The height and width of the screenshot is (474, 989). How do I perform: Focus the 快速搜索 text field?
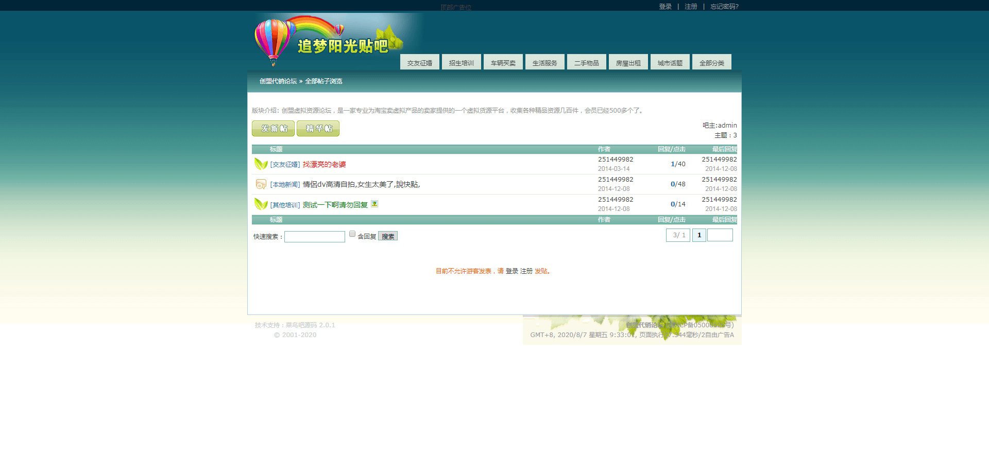point(314,237)
